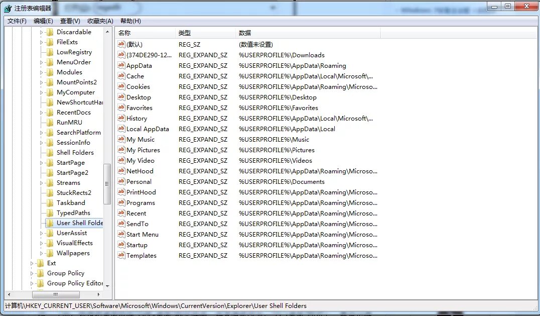Click the string icon beside Cache value
This screenshot has width=540, height=316.
121,76
